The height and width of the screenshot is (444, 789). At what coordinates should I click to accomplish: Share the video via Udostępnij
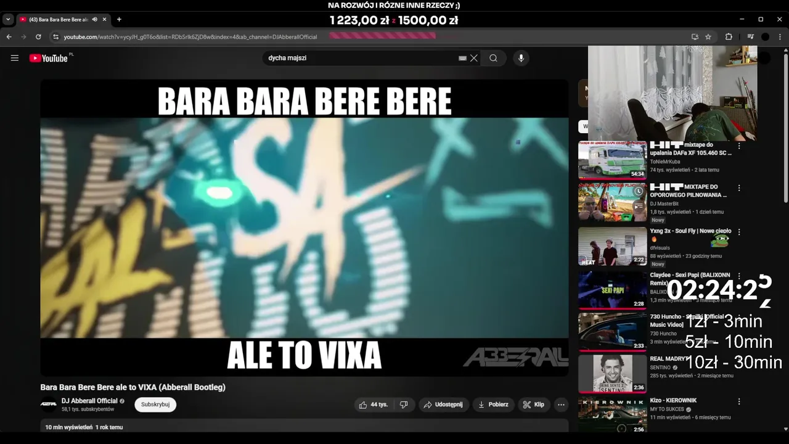[x=443, y=405]
